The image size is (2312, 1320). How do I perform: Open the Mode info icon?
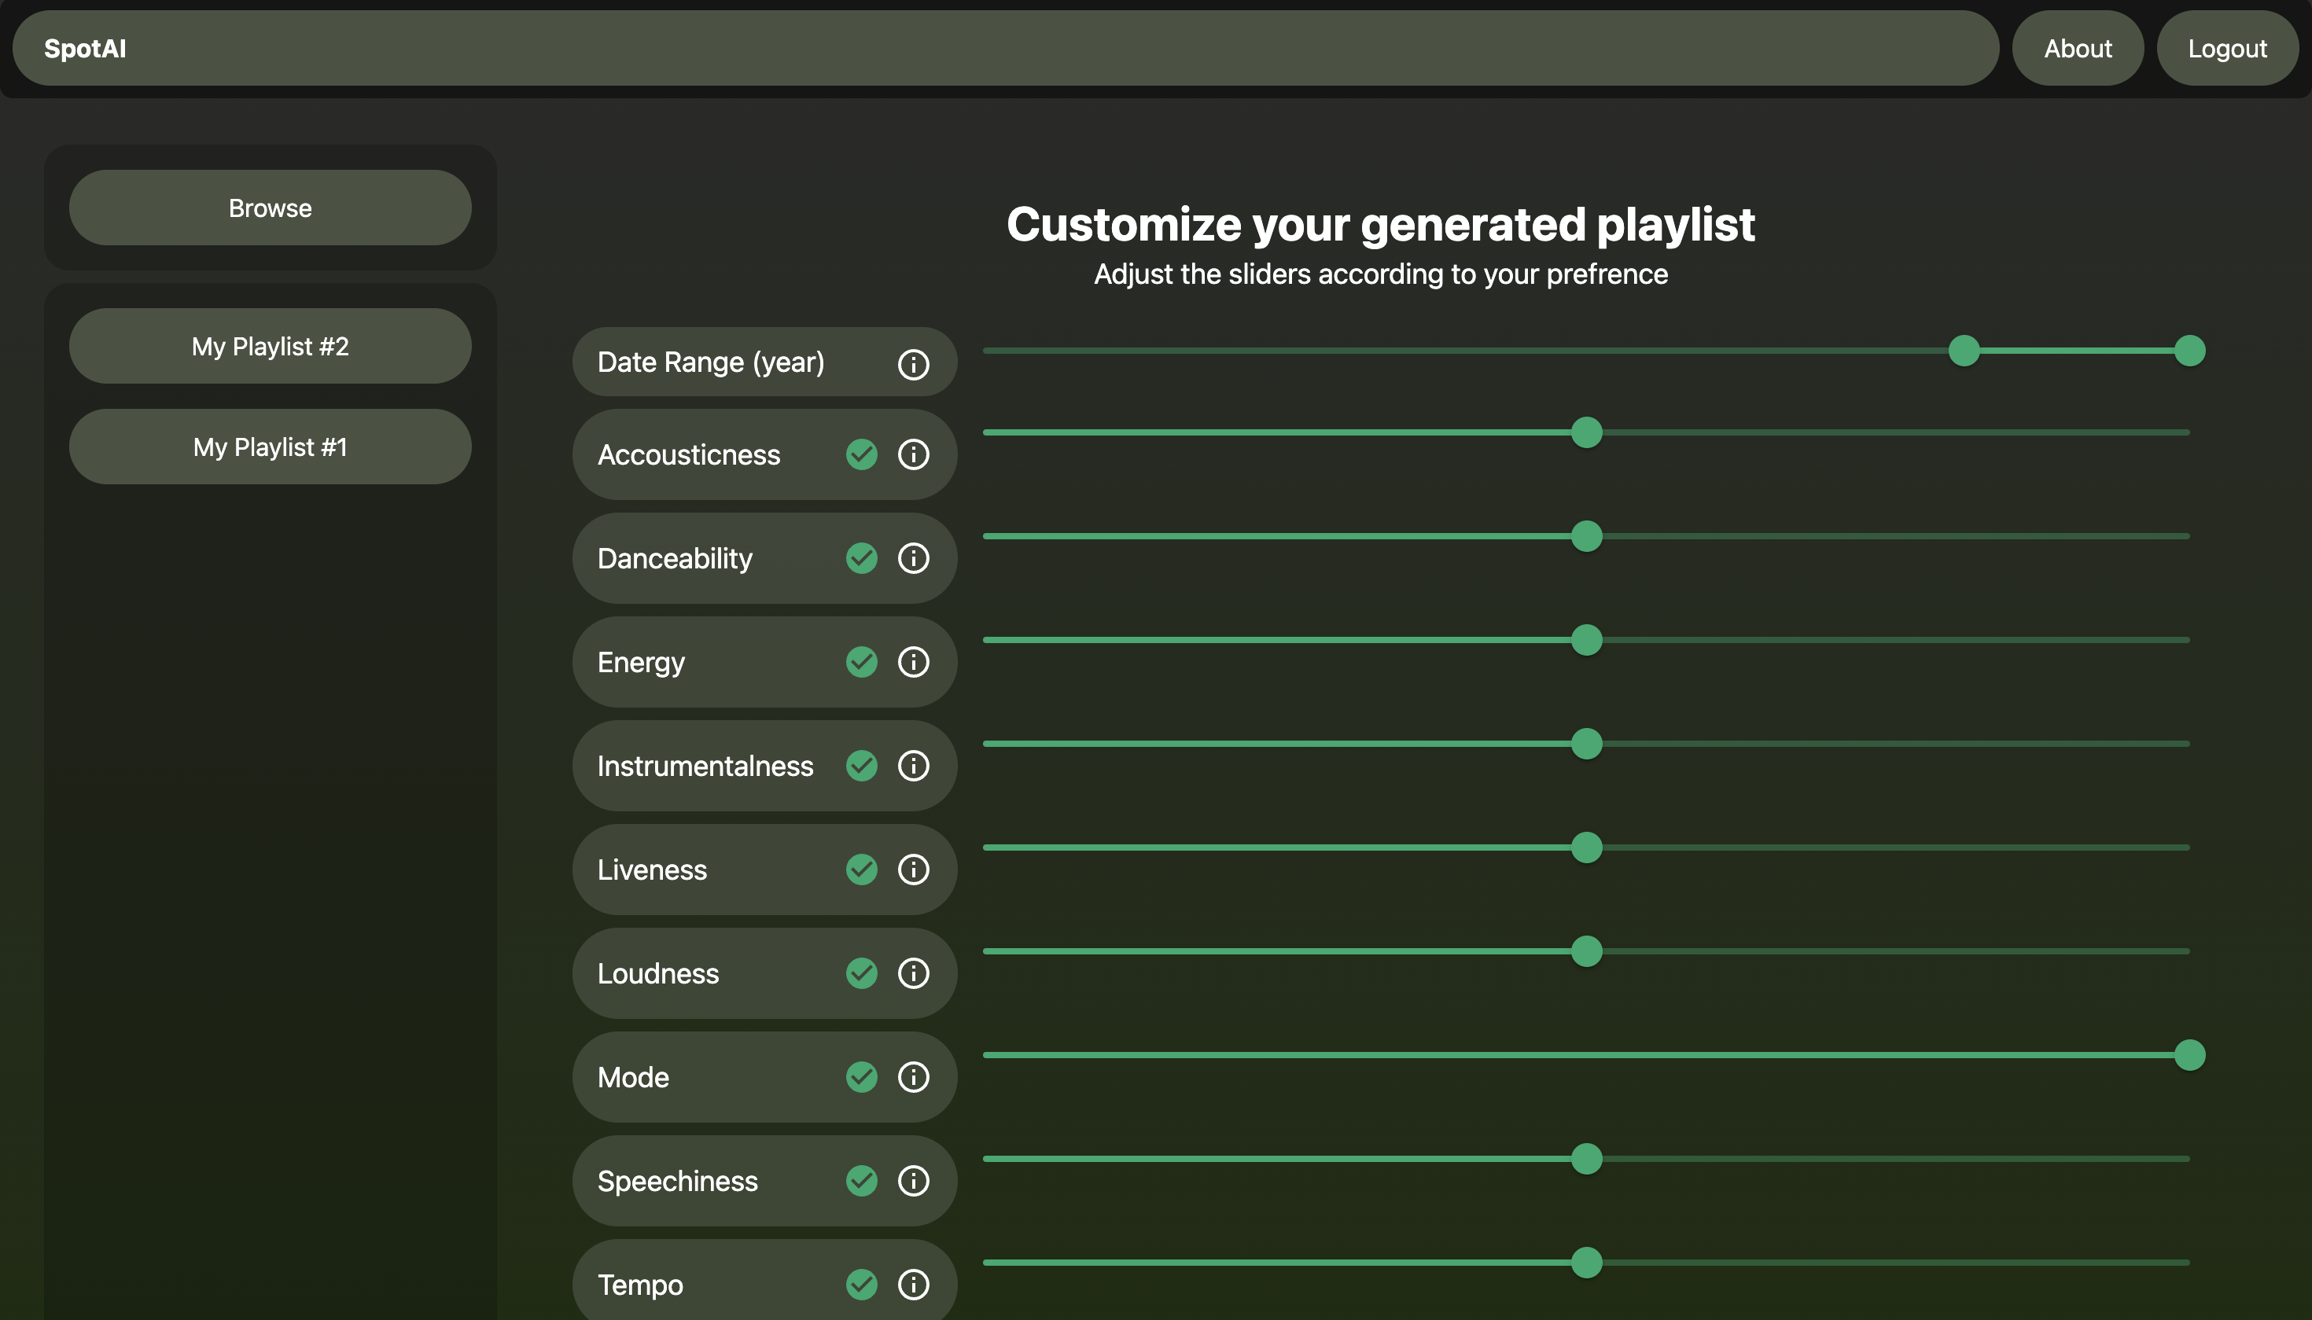pos(913,1077)
